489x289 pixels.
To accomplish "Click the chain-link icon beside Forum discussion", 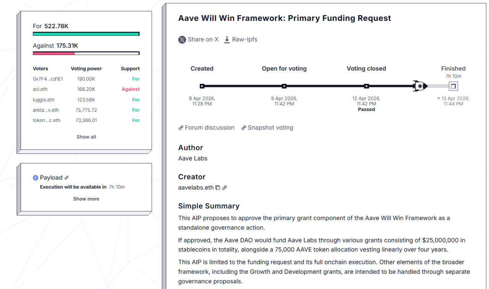I will coord(181,128).
